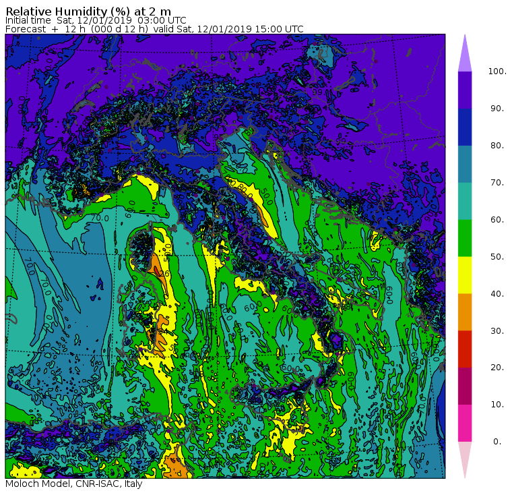This screenshot has height=493, width=512.
Task: Click the Corsica island outline on the map
Action: tap(141, 248)
